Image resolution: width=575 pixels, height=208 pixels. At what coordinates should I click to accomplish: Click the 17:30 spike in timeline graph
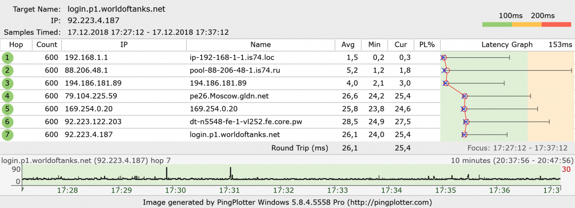tap(167, 174)
